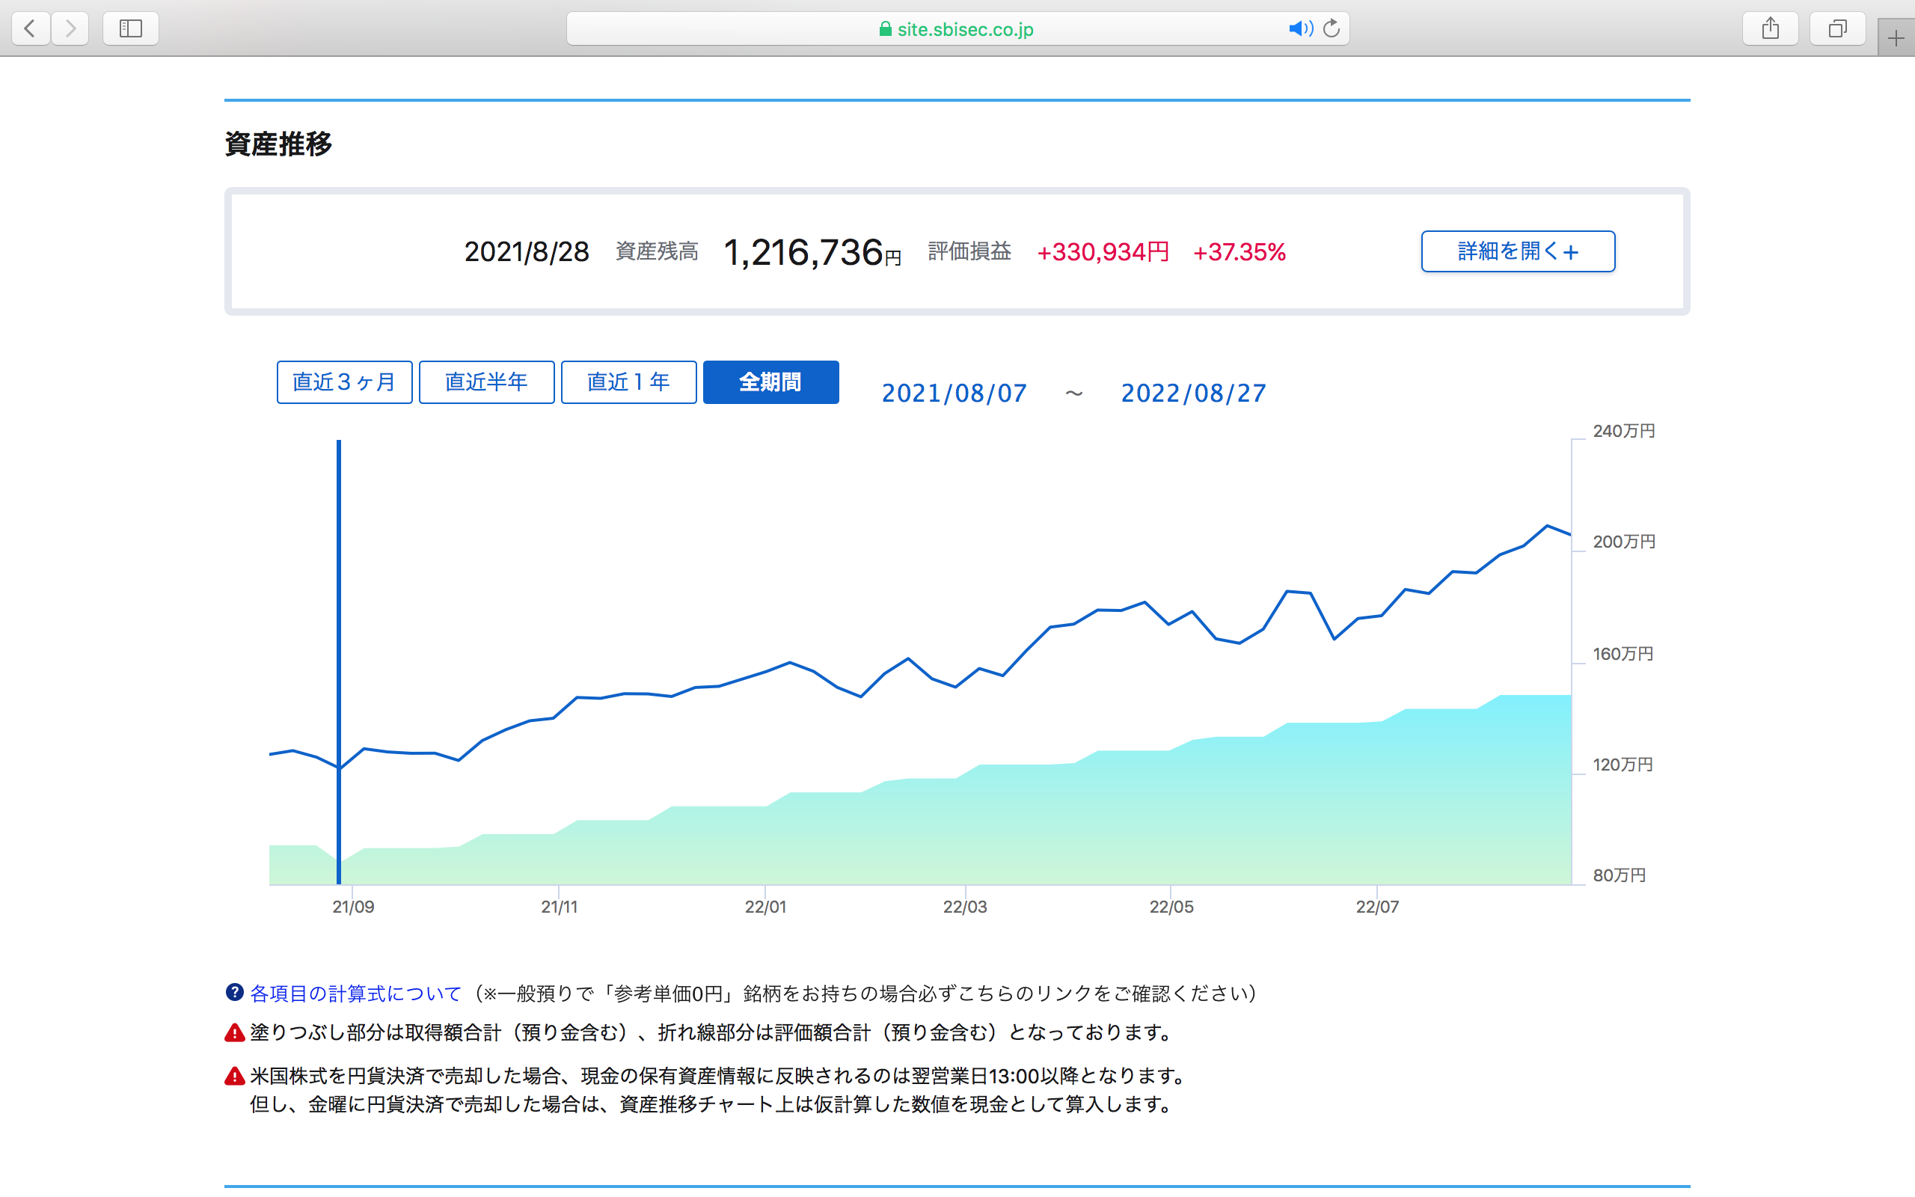The image size is (1915, 1197).
Task: Click the 22/03 x-axis label
Action: point(965,907)
